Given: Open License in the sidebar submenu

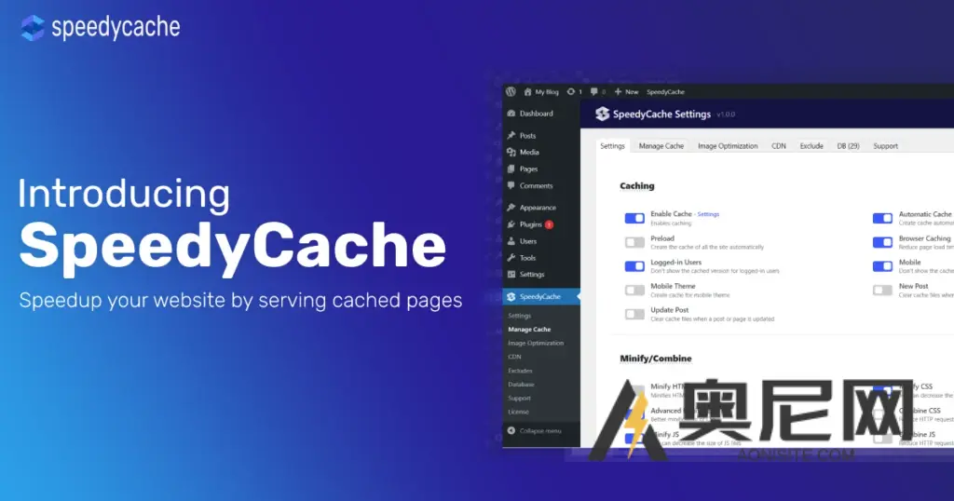Looking at the screenshot, I should click(518, 412).
